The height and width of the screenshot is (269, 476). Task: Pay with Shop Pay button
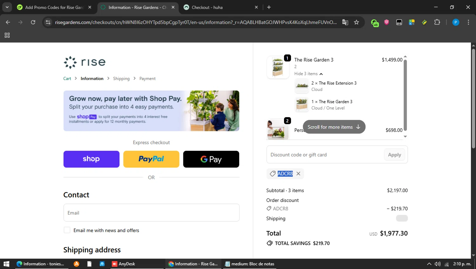pyautogui.click(x=91, y=159)
